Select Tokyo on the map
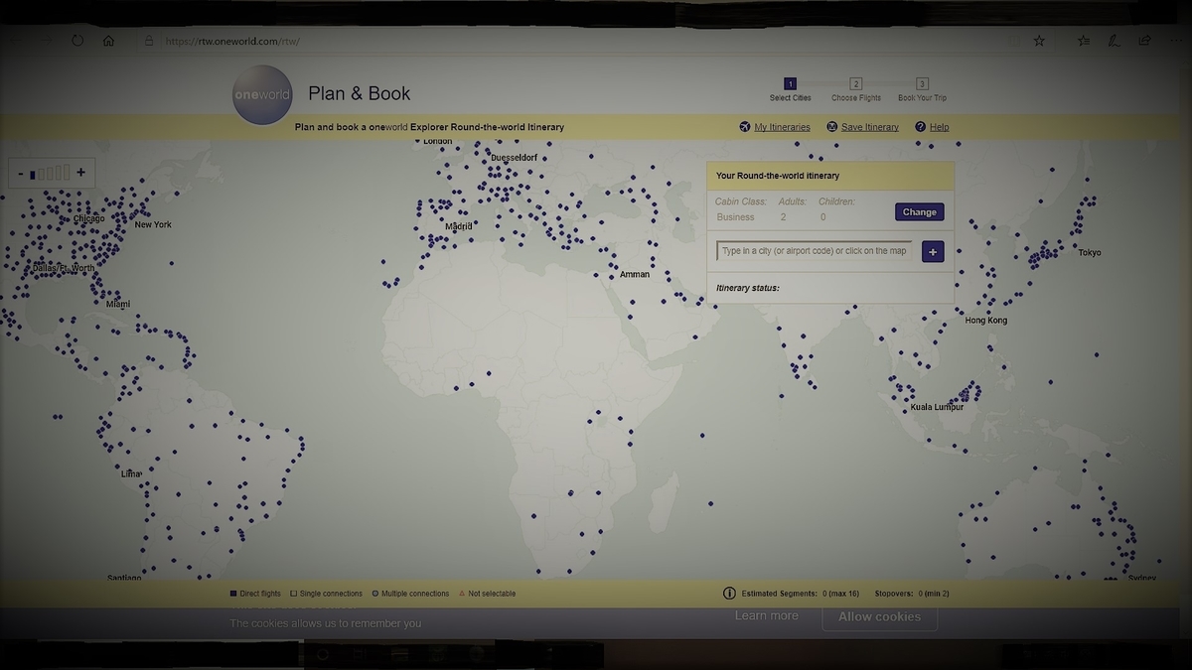 (x=1090, y=252)
